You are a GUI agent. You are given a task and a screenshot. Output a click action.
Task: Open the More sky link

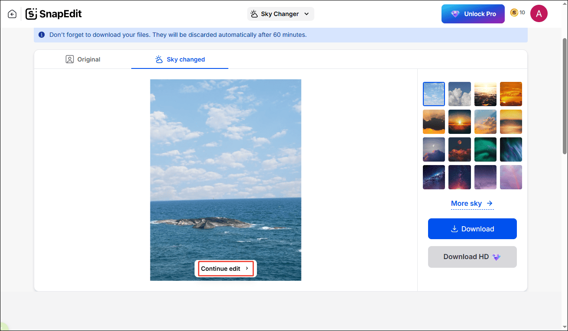[x=466, y=203]
